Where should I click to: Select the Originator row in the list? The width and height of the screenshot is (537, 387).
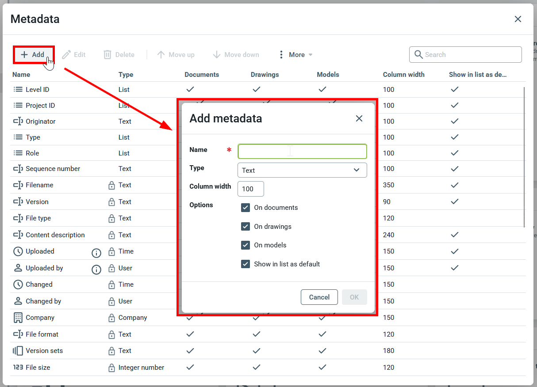point(41,121)
